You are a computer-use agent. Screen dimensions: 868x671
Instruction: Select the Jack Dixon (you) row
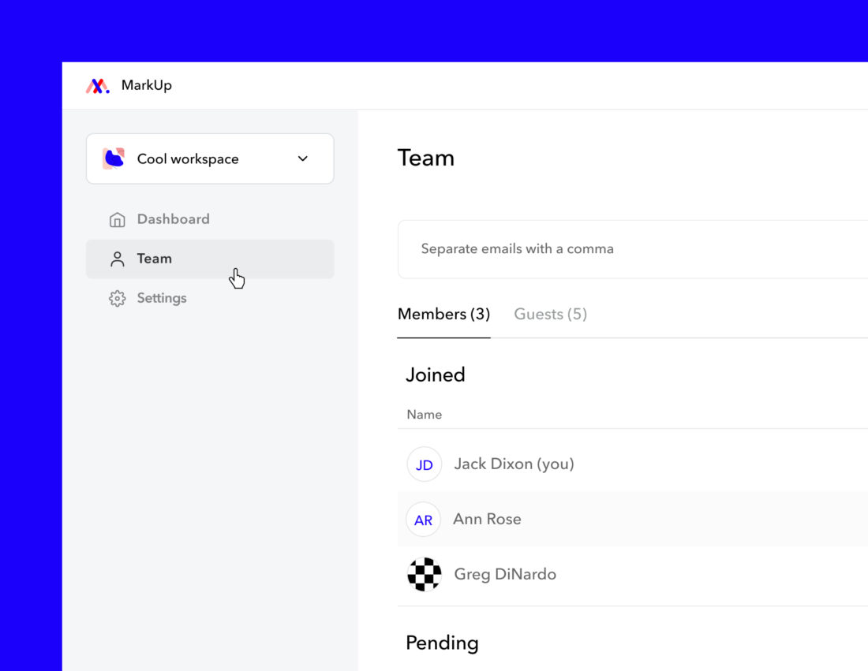pos(514,464)
